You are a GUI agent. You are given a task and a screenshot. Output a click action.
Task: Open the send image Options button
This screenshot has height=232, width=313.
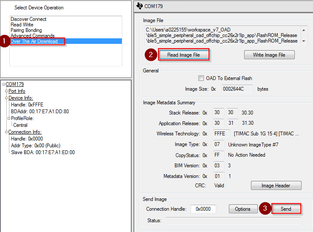click(243, 209)
